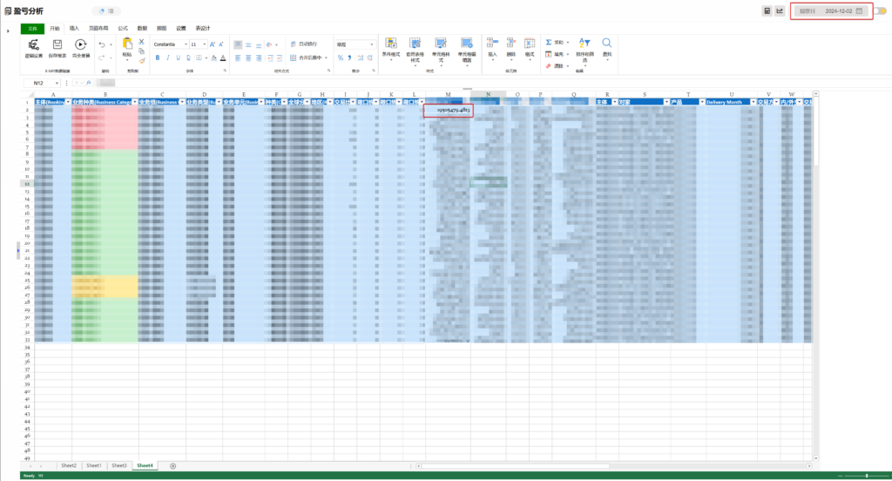Apply bold formatting with B icon
This screenshot has height=481, width=892.
[x=157, y=58]
